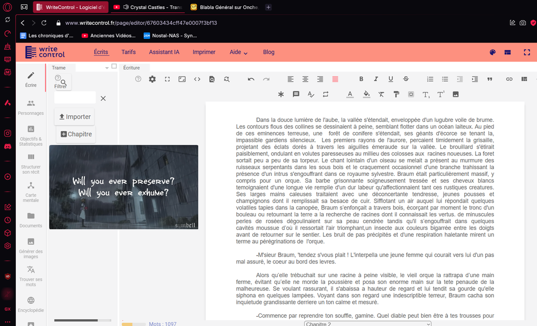
Task: Open the theme color palette icon
Action: point(492,52)
